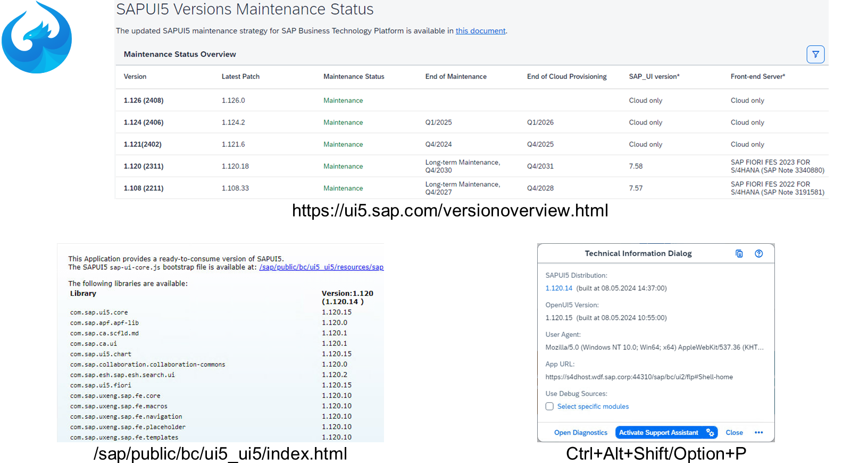
Task: Open the sap-ui-core.js bootstrap resources link
Action: (x=321, y=267)
